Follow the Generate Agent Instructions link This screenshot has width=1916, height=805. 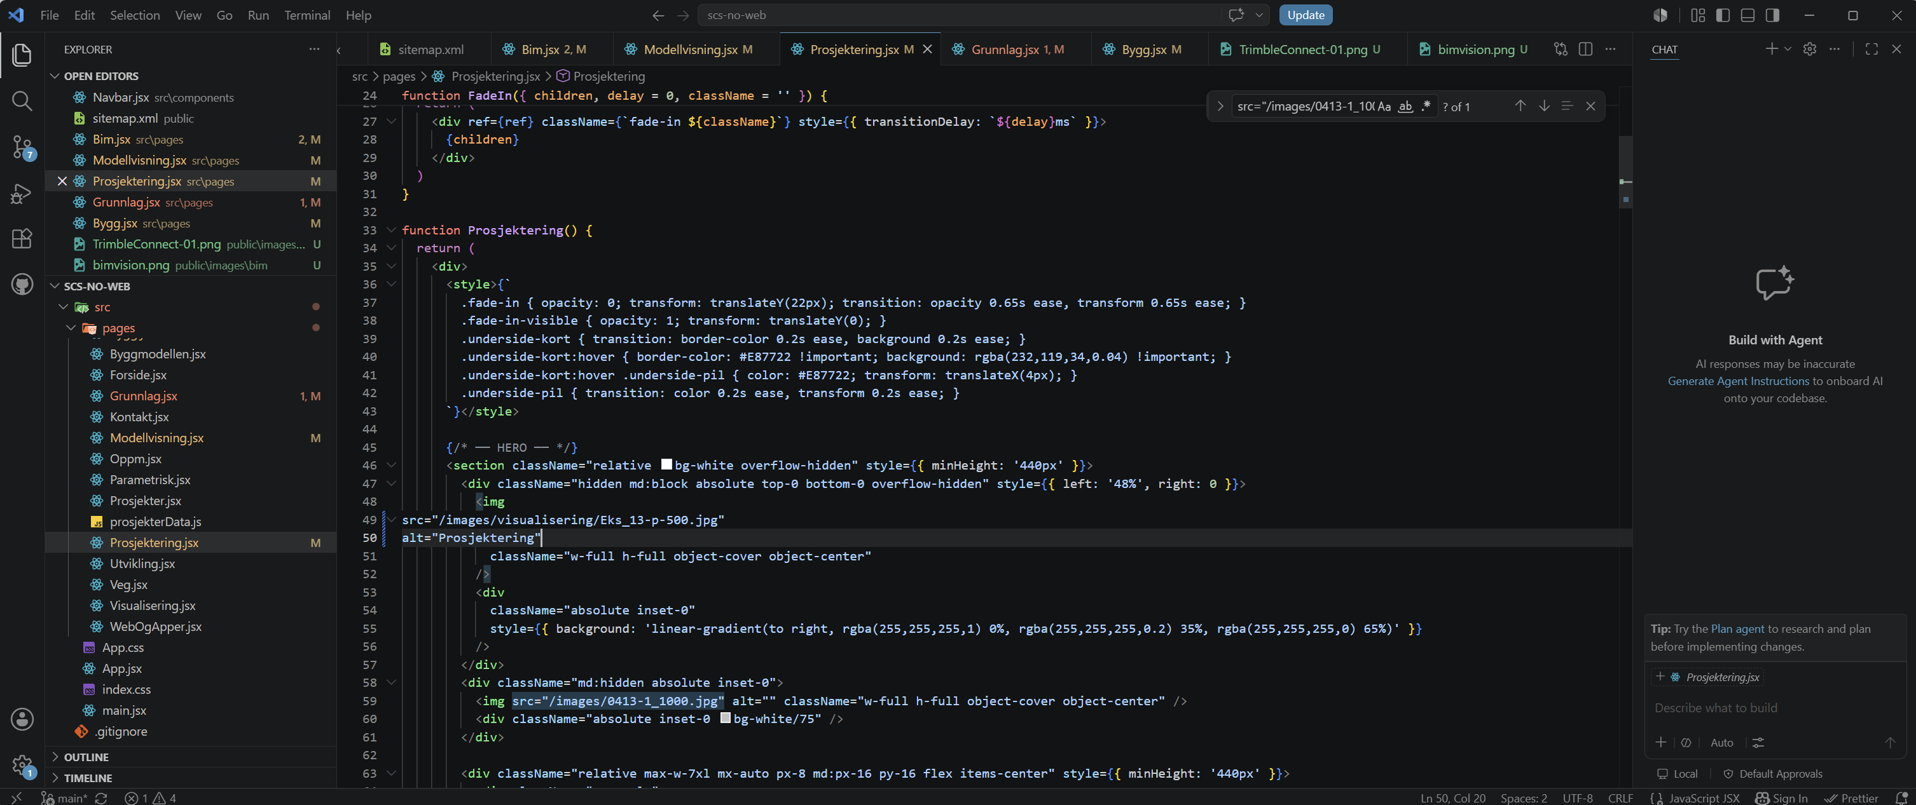(x=1738, y=381)
